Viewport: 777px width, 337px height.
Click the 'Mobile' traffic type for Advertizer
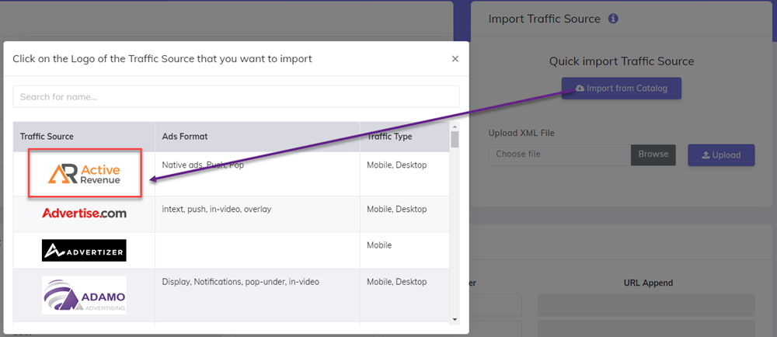pos(379,245)
